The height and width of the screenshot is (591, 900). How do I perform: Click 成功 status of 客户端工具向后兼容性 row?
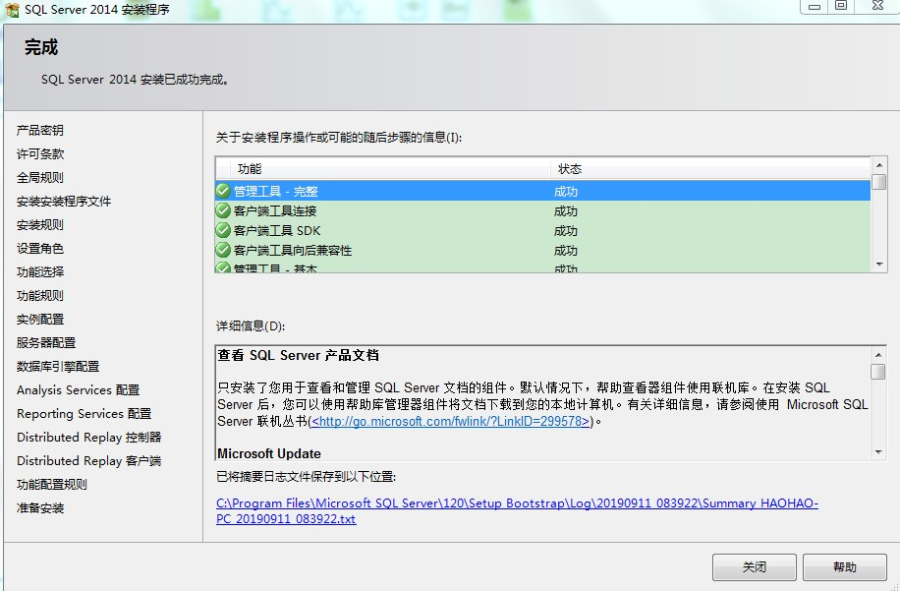(565, 251)
